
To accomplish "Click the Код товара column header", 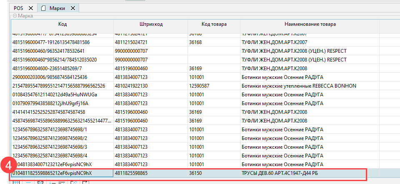I will click(214, 25).
